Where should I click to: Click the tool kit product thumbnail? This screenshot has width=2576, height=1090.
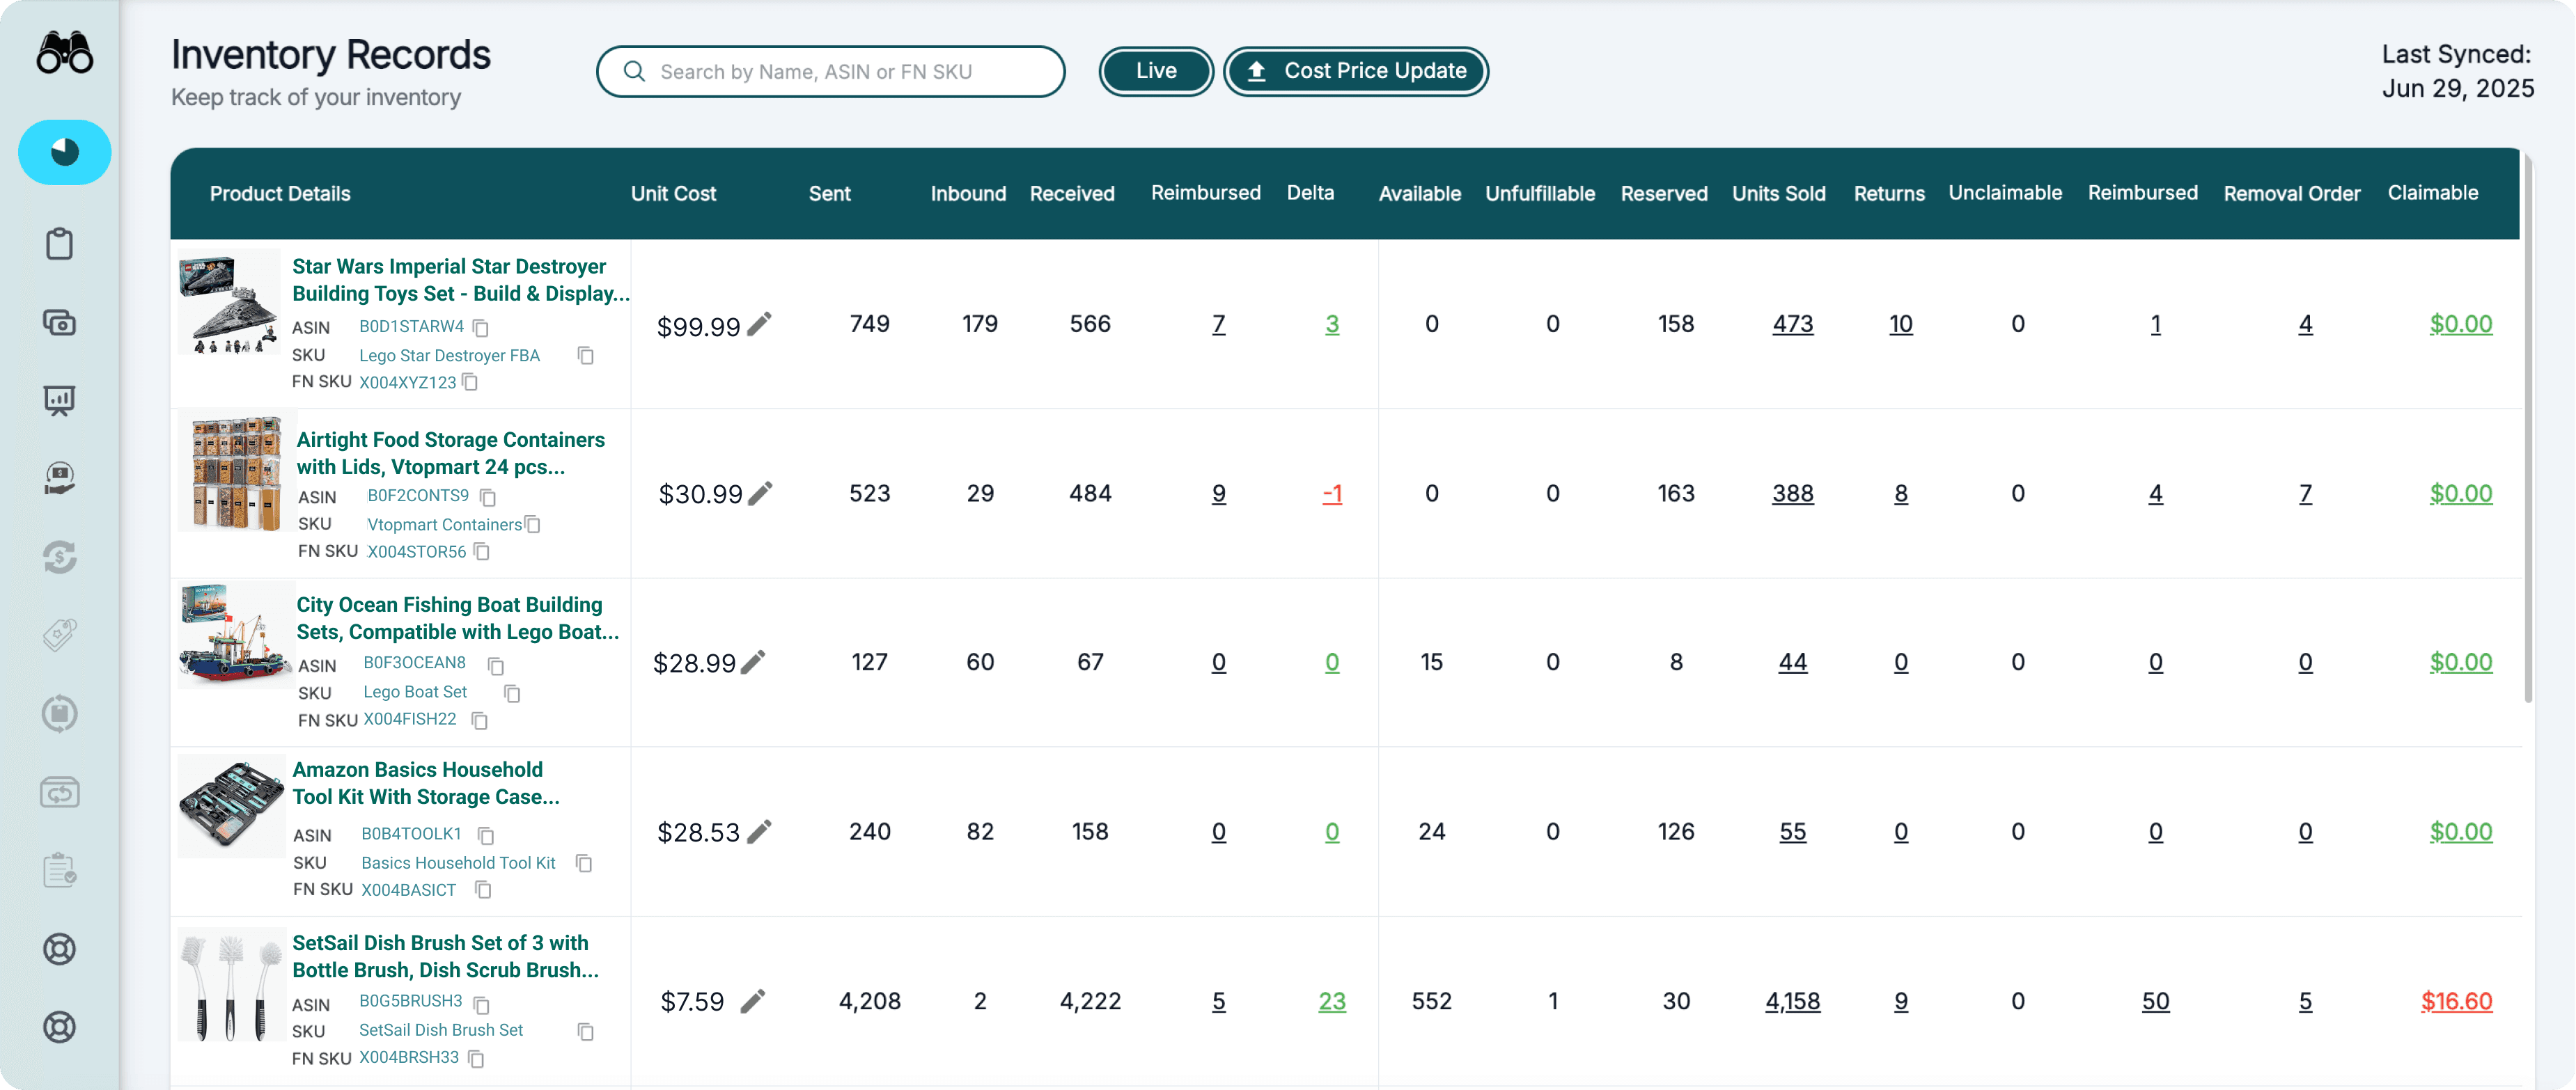click(x=231, y=805)
